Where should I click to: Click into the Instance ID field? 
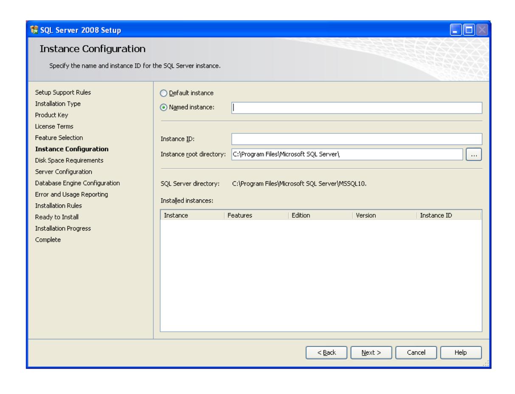click(x=357, y=139)
